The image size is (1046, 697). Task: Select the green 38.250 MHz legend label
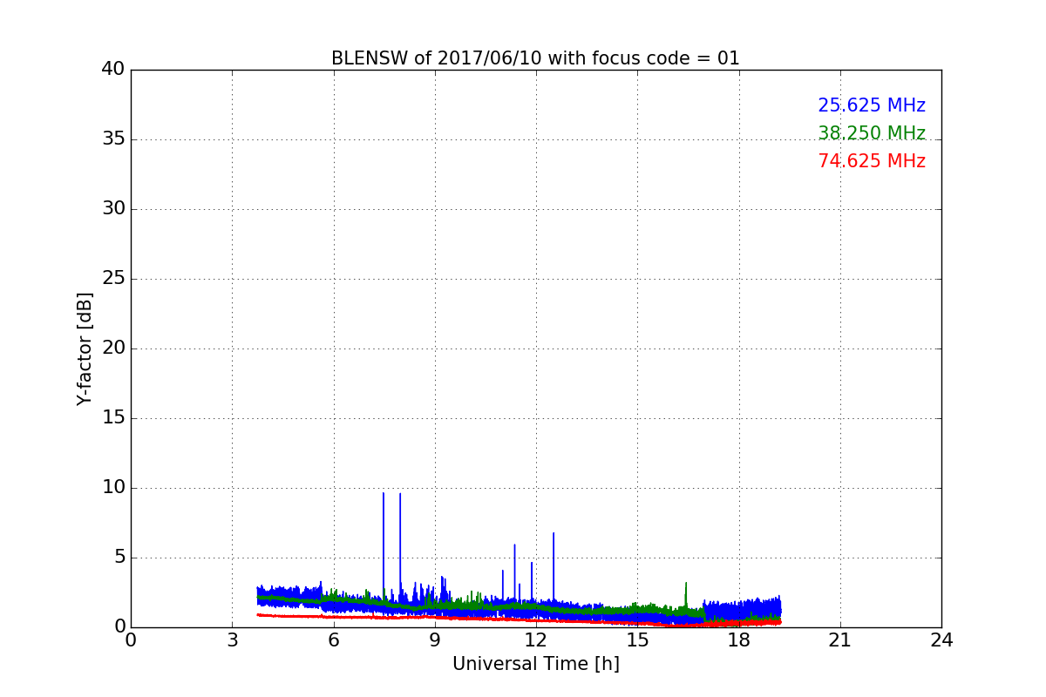coord(872,133)
